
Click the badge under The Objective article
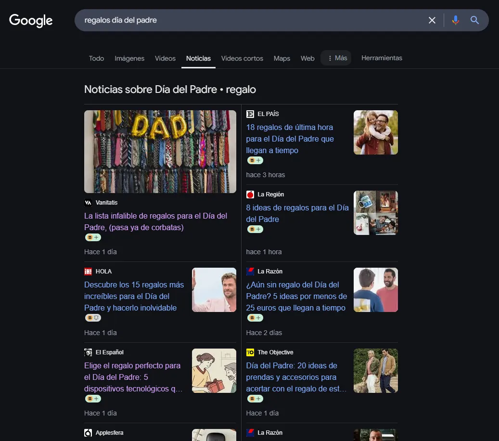point(255,398)
